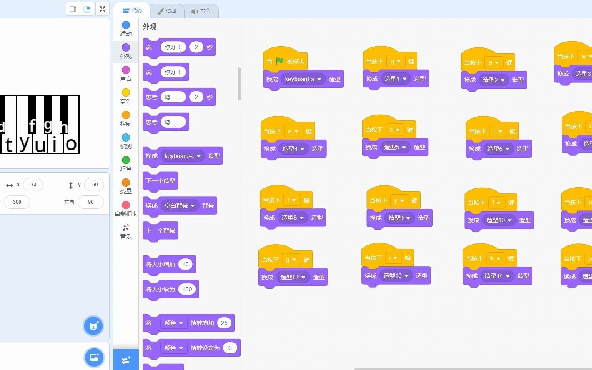Switch to large stage layout icon
Image resolution: width=592 pixels, height=370 pixels.
click(87, 9)
